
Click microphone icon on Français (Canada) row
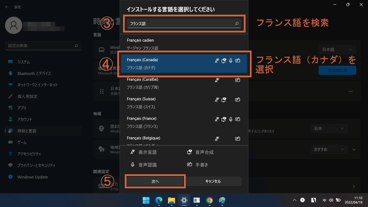(x=231, y=61)
